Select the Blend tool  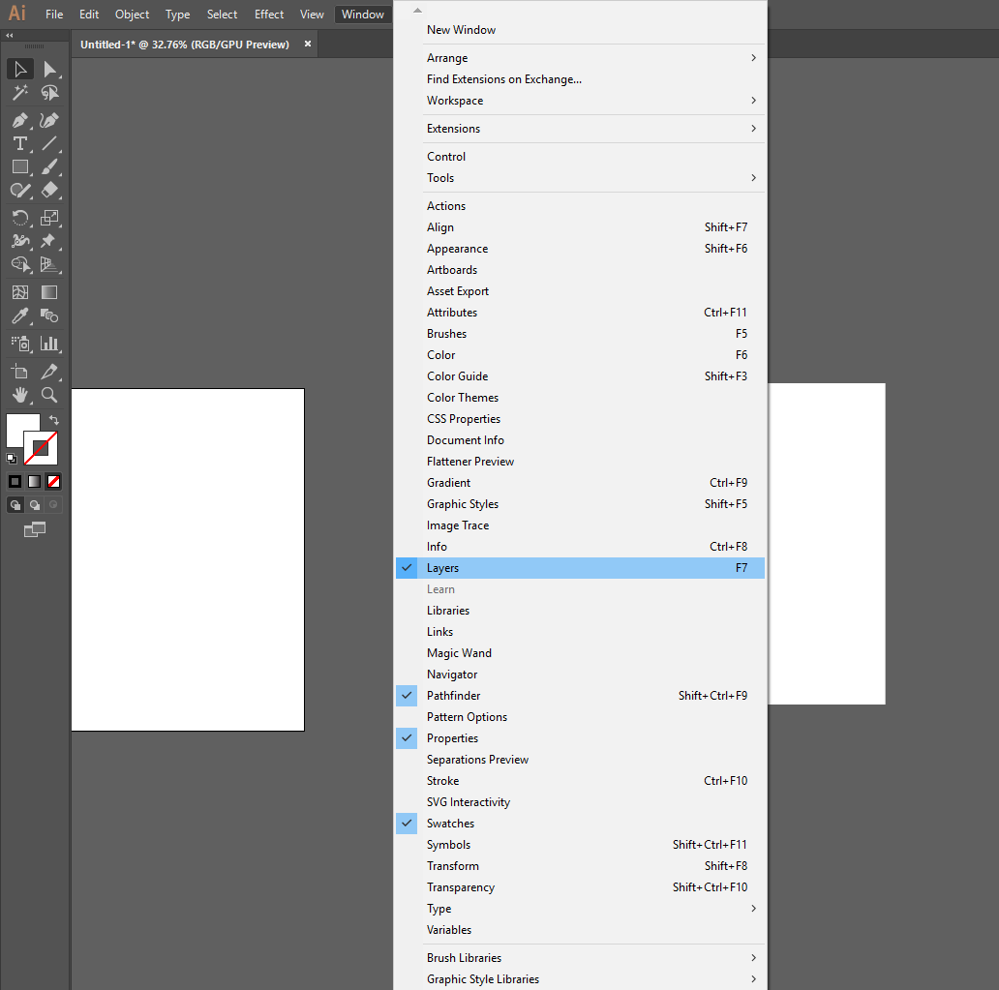click(49, 316)
